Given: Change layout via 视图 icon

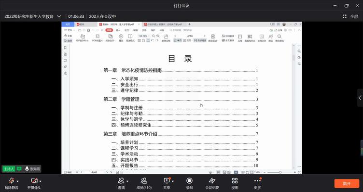Looking at the screenshot, I should coord(235,183).
